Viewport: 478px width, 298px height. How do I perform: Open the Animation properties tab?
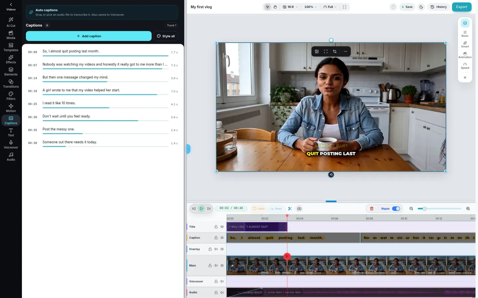465,55
